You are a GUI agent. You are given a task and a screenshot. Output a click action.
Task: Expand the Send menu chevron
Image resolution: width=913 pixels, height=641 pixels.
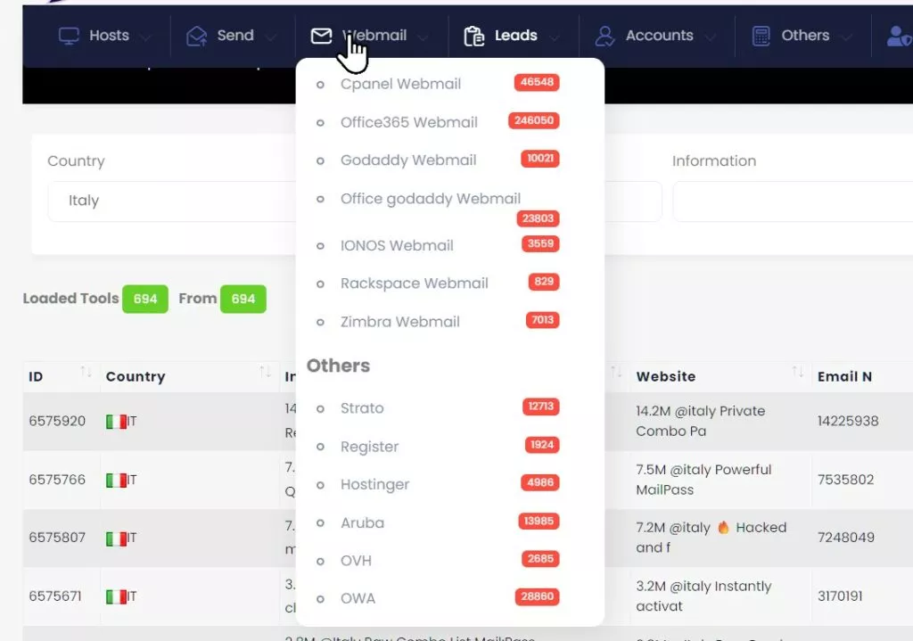pyautogui.click(x=270, y=37)
